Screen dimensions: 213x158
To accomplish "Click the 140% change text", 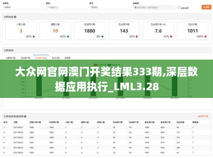I will 200,37.
